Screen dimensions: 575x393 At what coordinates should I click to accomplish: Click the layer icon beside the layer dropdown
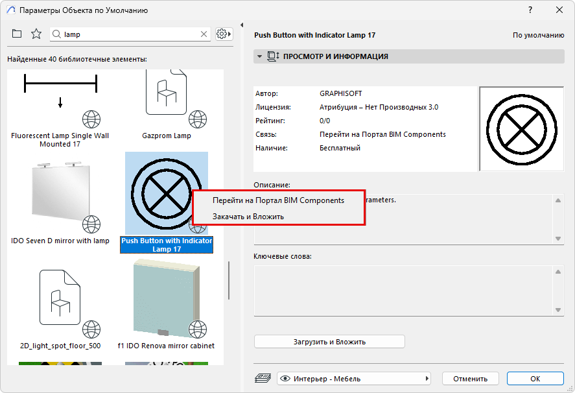point(263,378)
